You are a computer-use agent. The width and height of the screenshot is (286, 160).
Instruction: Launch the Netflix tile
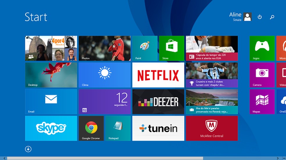tap(158, 75)
